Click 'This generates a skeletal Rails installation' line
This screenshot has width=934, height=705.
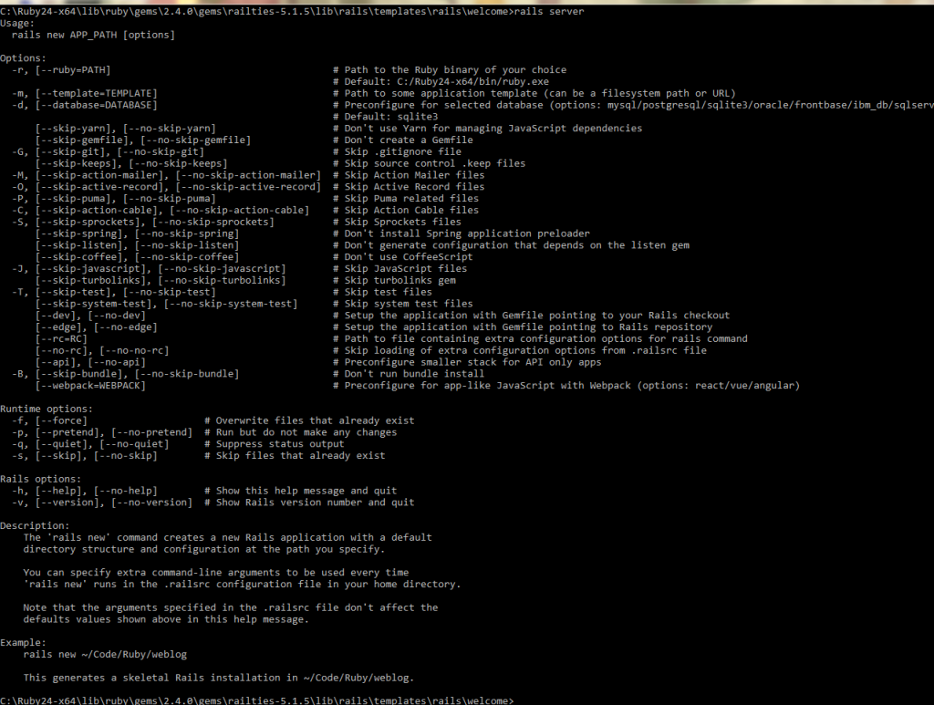[219, 678]
